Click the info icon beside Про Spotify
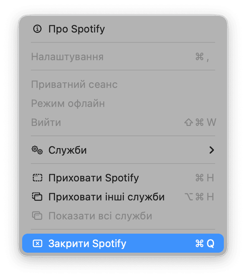Viewport: 246px width, 278px height. pyautogui.click(x=37, y=29)
